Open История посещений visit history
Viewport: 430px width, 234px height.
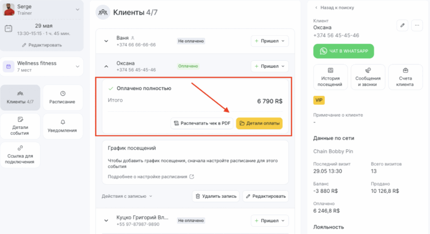tap(330, 77)
